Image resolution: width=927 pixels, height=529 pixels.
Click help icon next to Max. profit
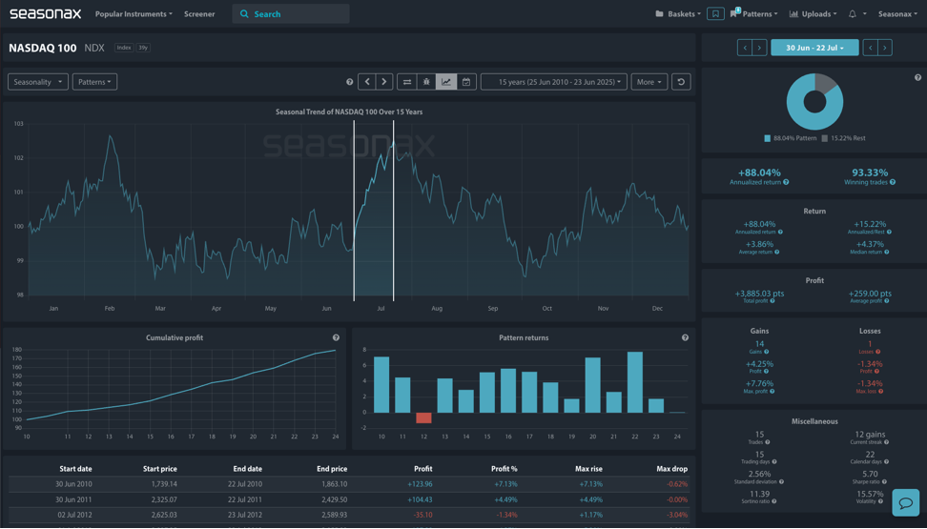[772, 391]
